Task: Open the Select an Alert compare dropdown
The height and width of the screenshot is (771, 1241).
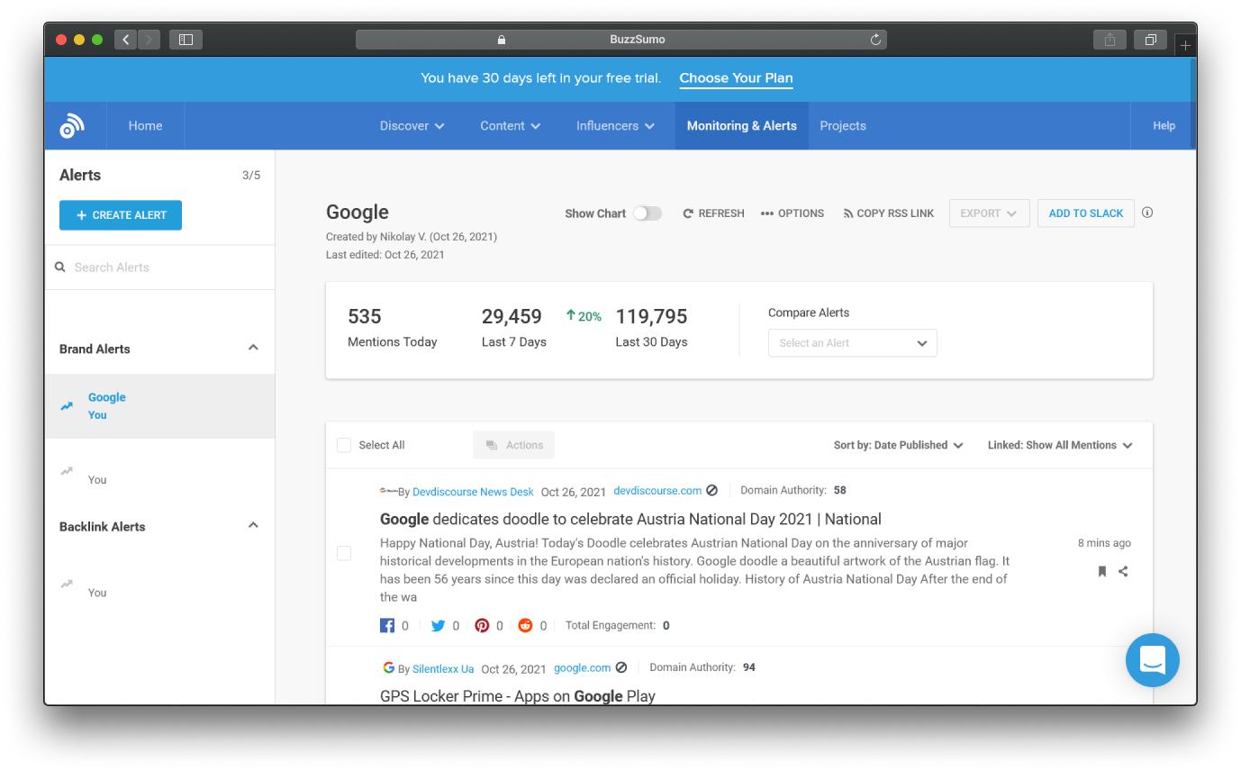Action: coord(852,343)
